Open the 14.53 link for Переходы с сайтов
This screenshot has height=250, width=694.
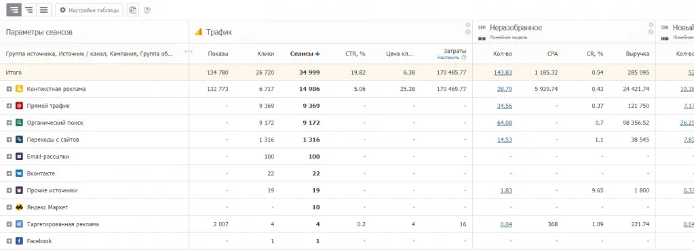click(x=505, y=140)
